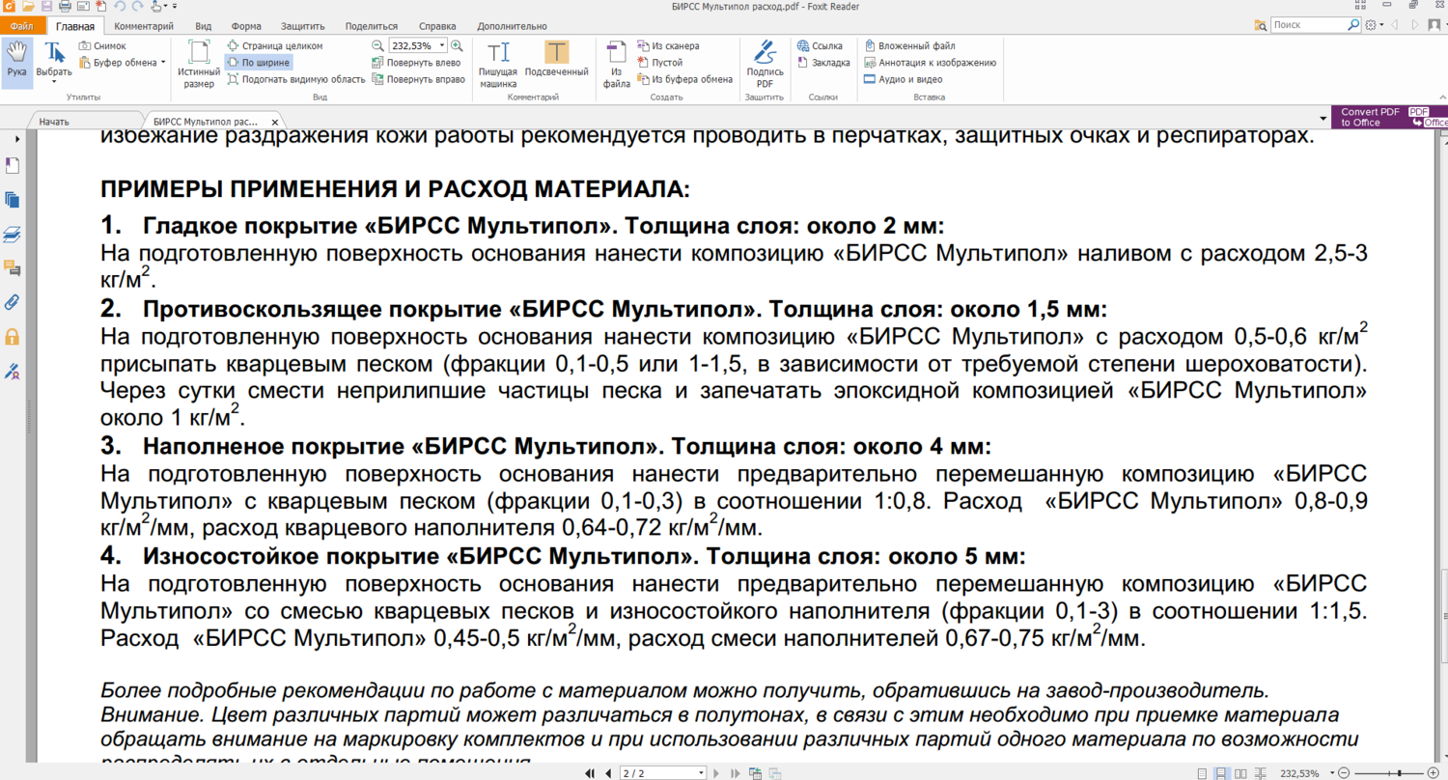The image size is (1448, 780).
Task: Open the security lock panel in sidebar
Action: (x=13, y=336)
